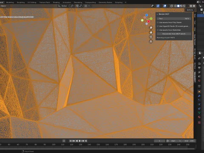
Task: Toggle camera view icon
Action: [151, 37]
